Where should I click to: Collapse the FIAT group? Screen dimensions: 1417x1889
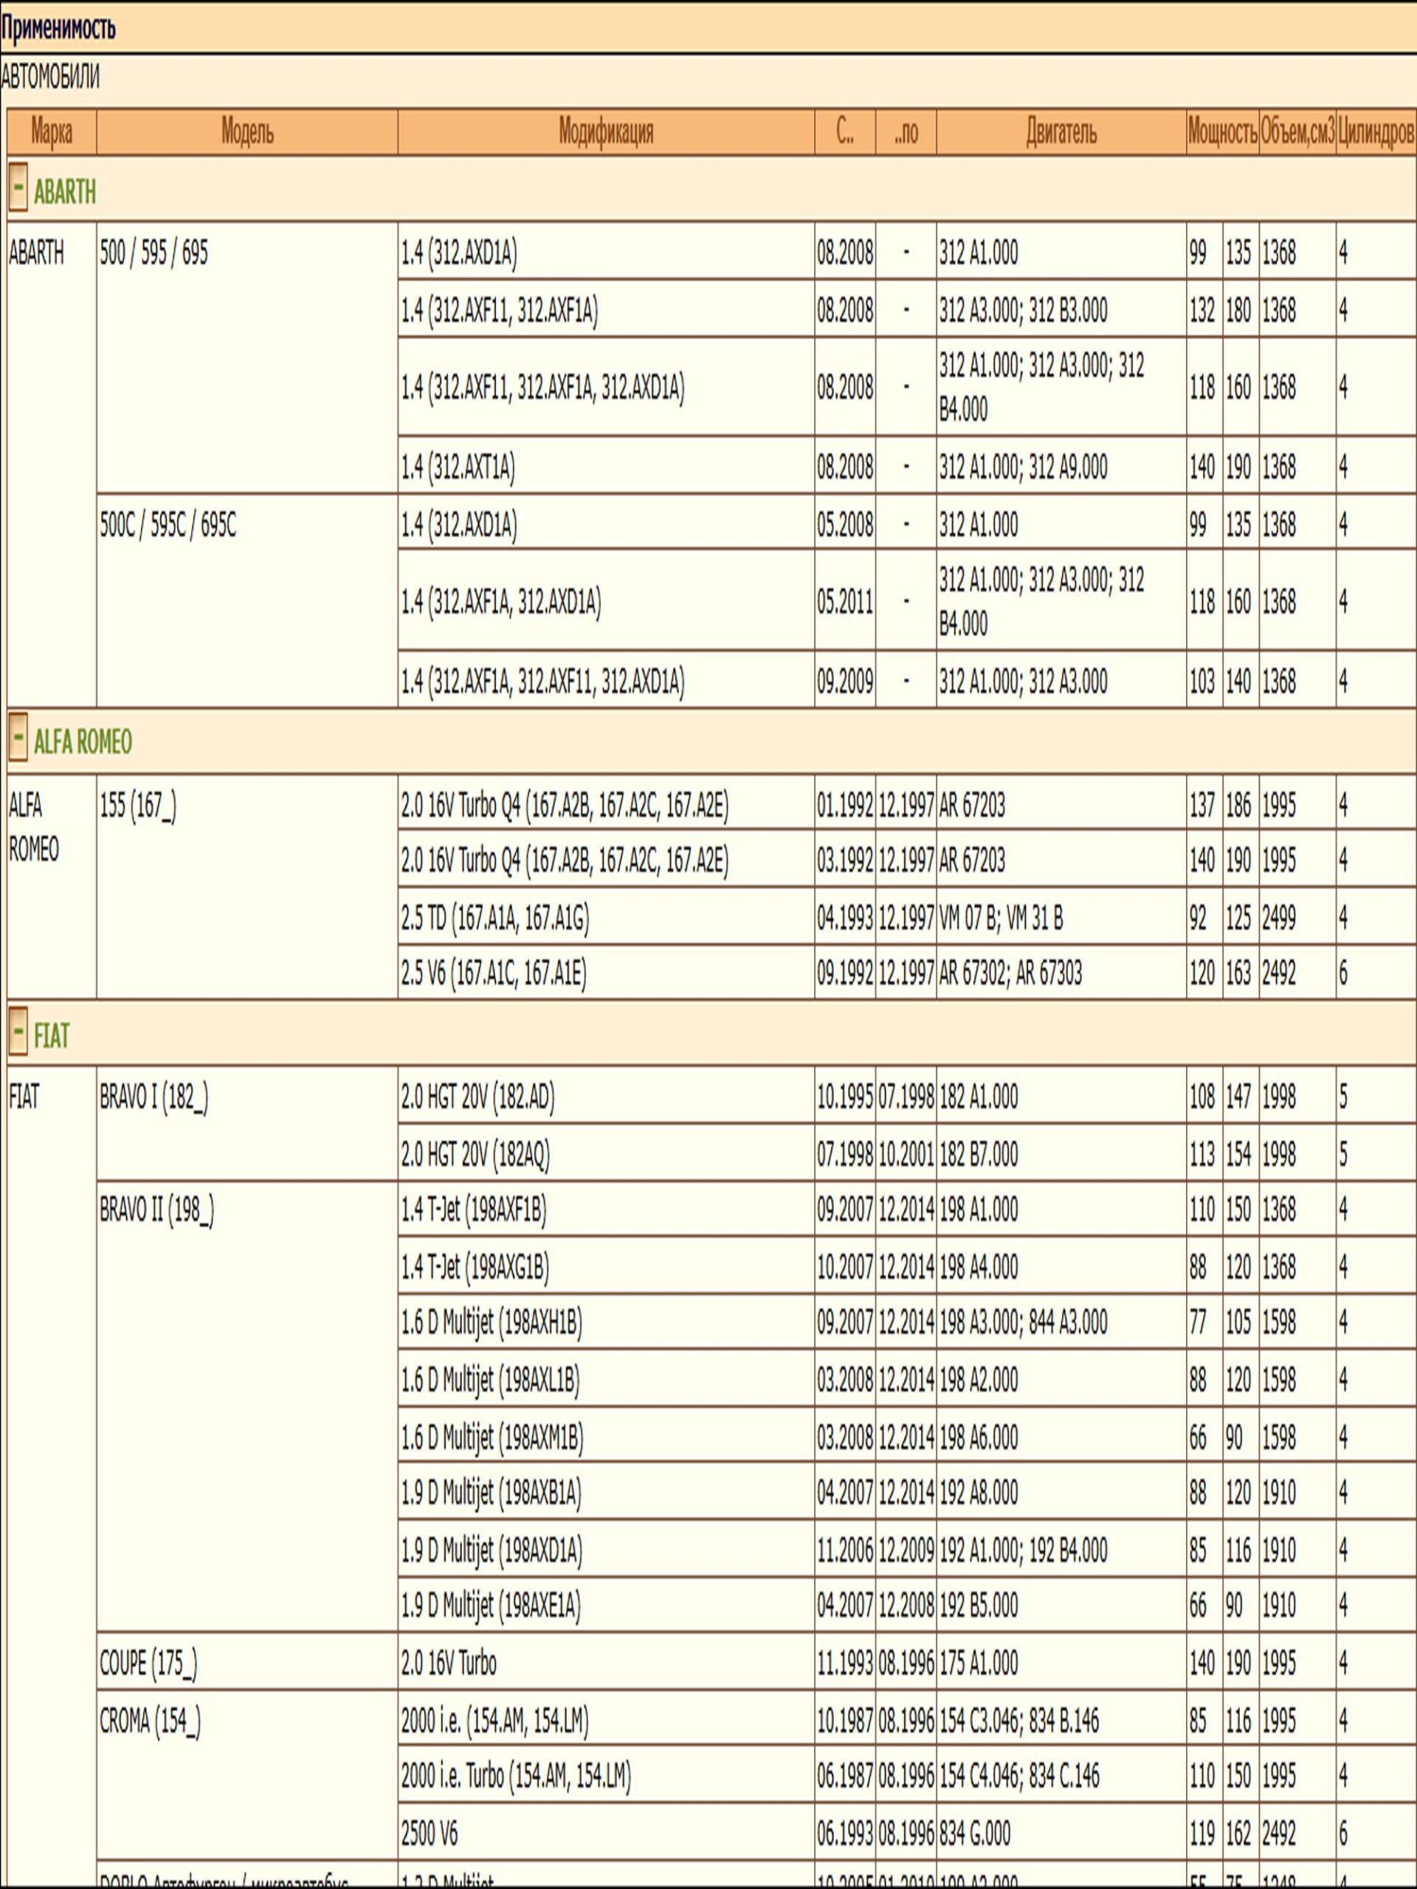pos(18,1032)
